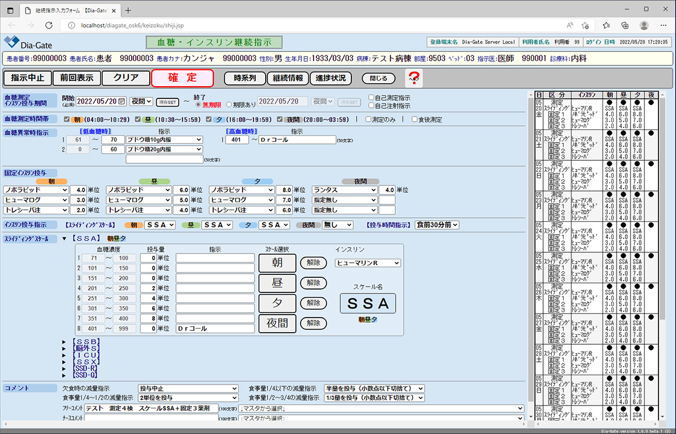Check the 自己測定指示 checkbox

pyautogui.click(x=371, y=98)
